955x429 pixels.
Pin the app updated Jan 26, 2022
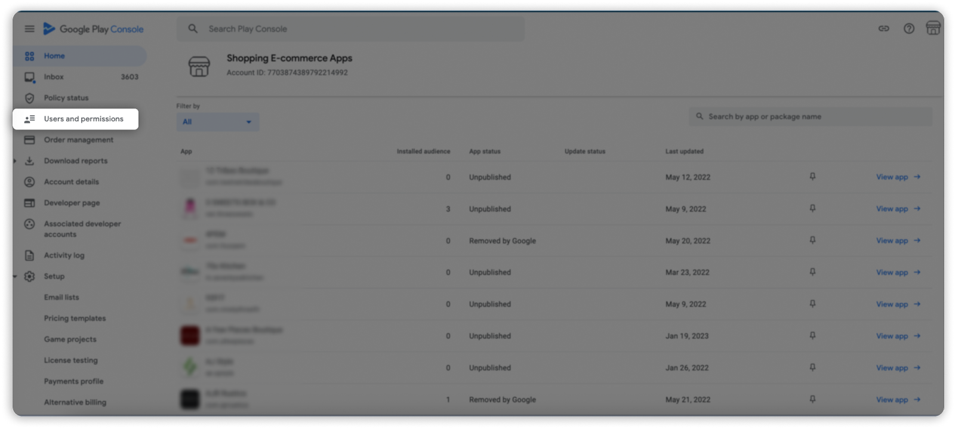pos(812,368)
